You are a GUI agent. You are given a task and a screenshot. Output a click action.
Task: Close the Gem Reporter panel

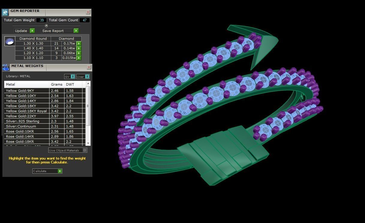point(88,12)
